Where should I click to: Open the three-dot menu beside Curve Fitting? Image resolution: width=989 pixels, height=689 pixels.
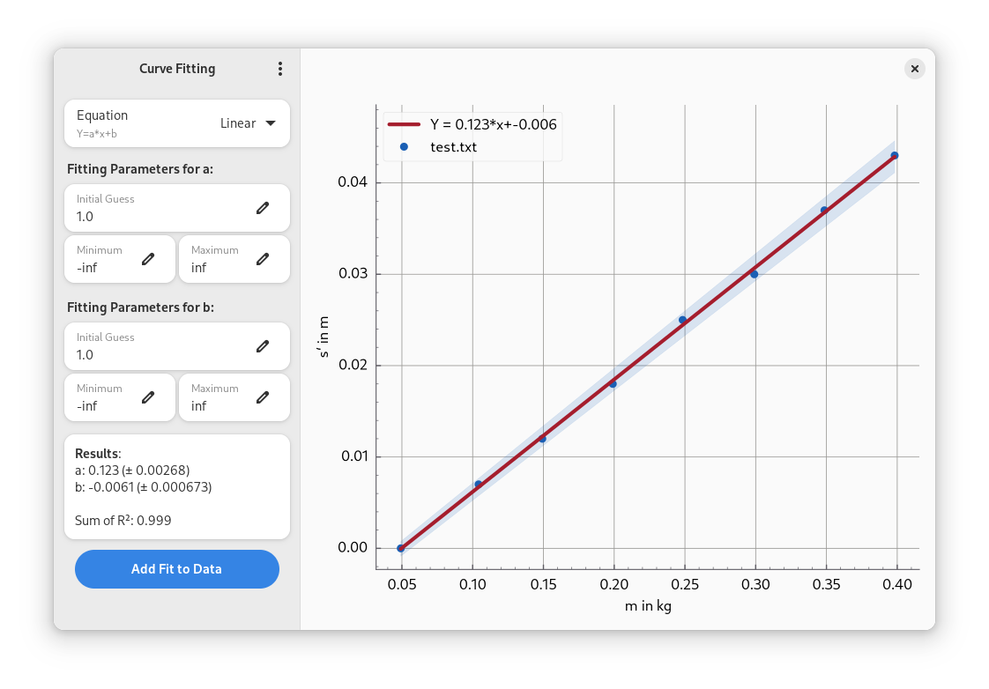(280, 69)
